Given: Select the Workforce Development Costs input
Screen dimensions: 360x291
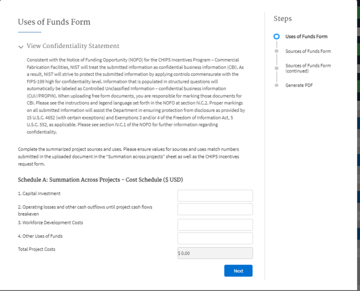Looking at the screenshot, I should pos(215,224).
